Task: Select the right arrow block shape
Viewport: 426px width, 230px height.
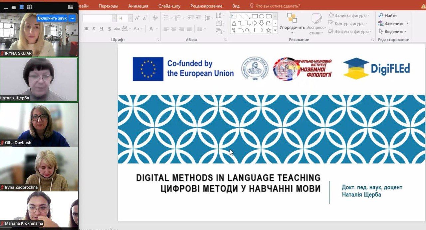Action: pyautogui.click(x=255, y=23)
